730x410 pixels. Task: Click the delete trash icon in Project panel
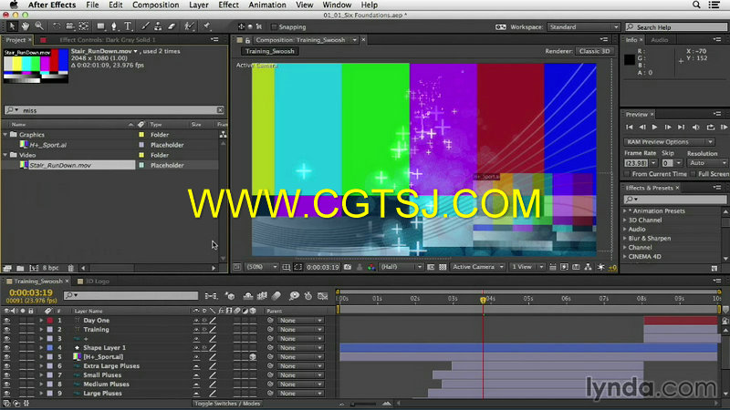click(71, 268)
